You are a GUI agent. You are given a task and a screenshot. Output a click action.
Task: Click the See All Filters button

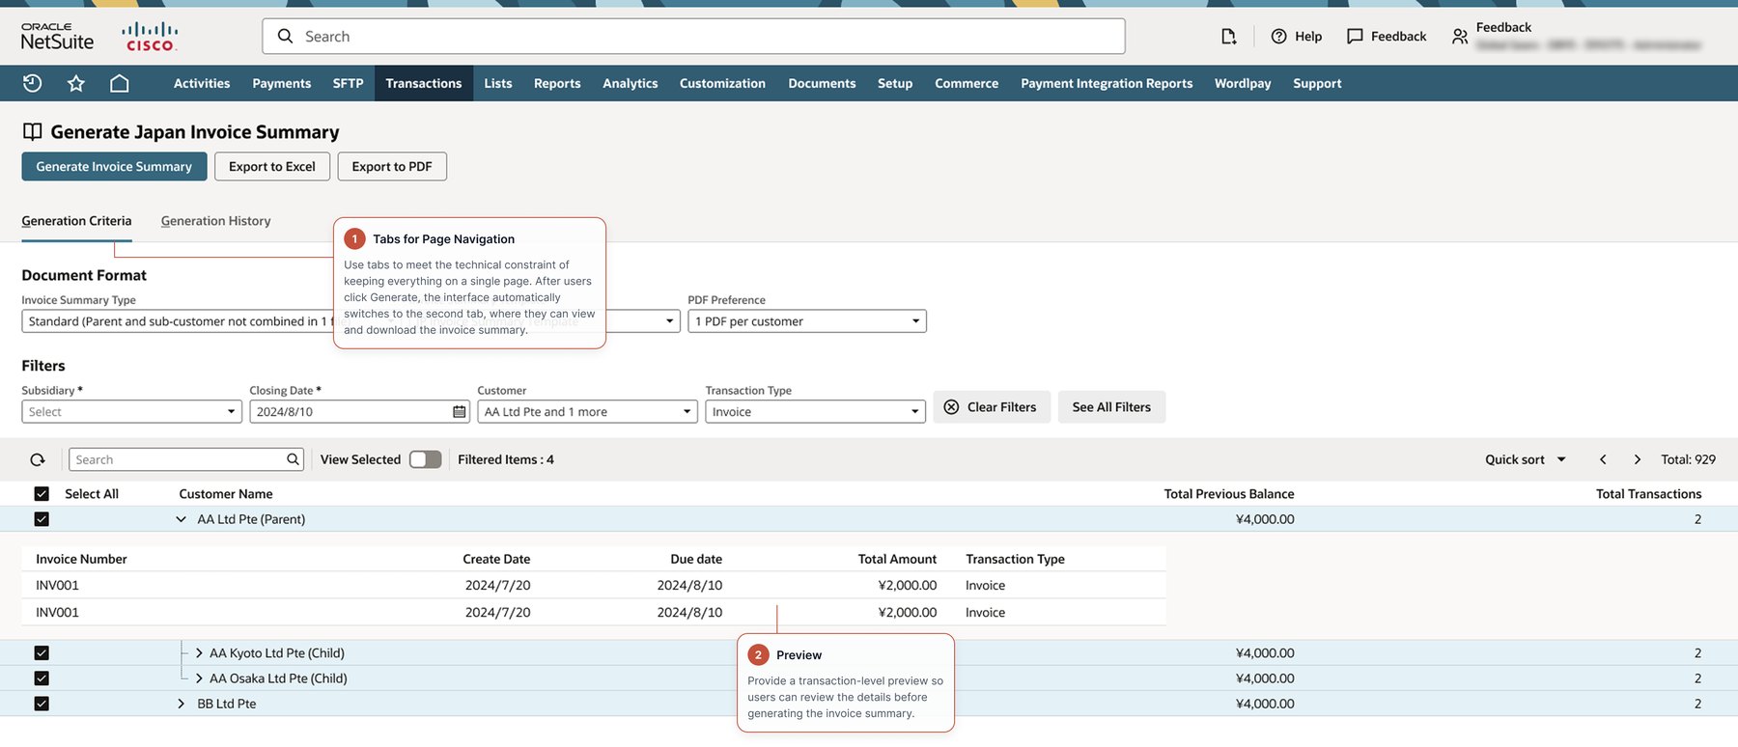pos(1111,407)
